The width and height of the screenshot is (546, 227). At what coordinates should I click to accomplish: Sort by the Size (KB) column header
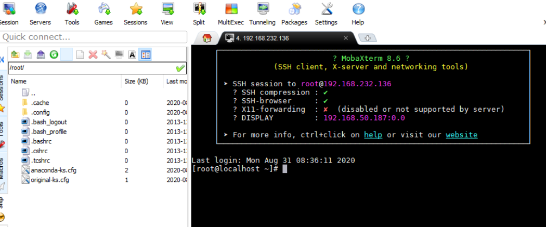[x=136, y=82]
